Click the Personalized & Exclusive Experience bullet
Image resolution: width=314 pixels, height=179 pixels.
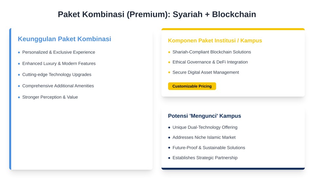tap(58, 52)
